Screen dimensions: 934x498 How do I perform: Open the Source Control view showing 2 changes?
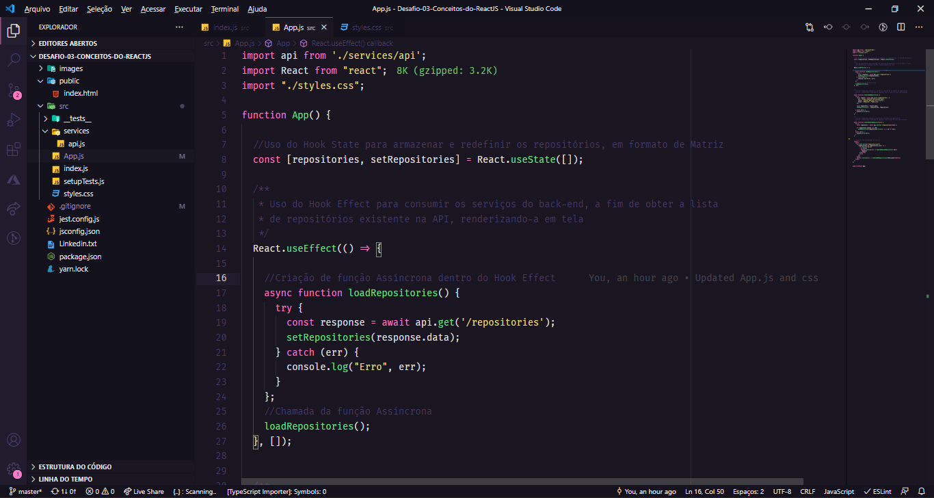(x=12, y=90)
